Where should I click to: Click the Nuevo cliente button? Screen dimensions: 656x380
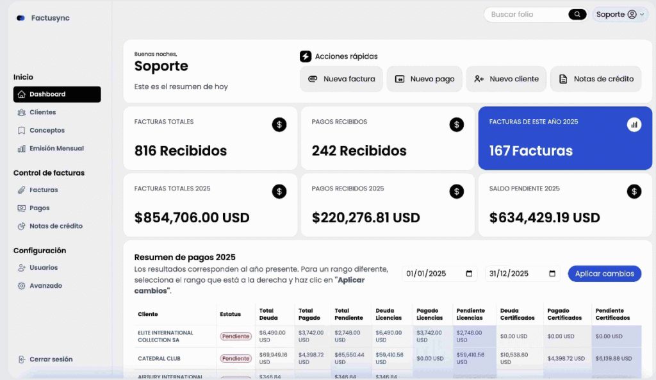tap(506, 79)
